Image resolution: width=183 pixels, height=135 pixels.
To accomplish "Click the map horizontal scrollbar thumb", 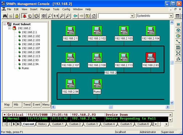I will (111, 107).
